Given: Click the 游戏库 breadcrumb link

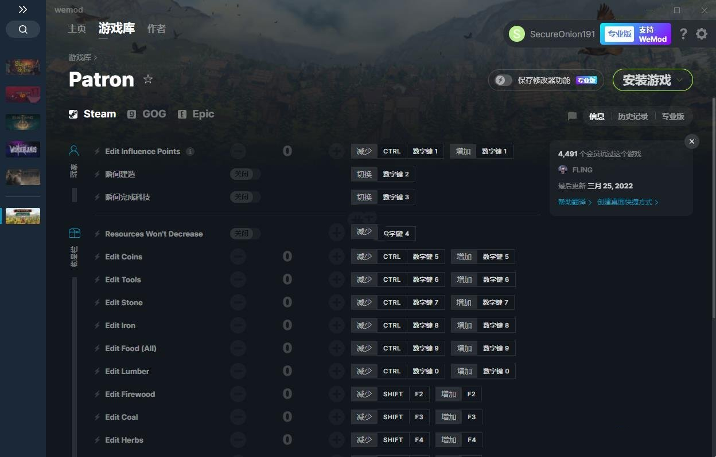Looking at the screenshot, I should (80, 57).
